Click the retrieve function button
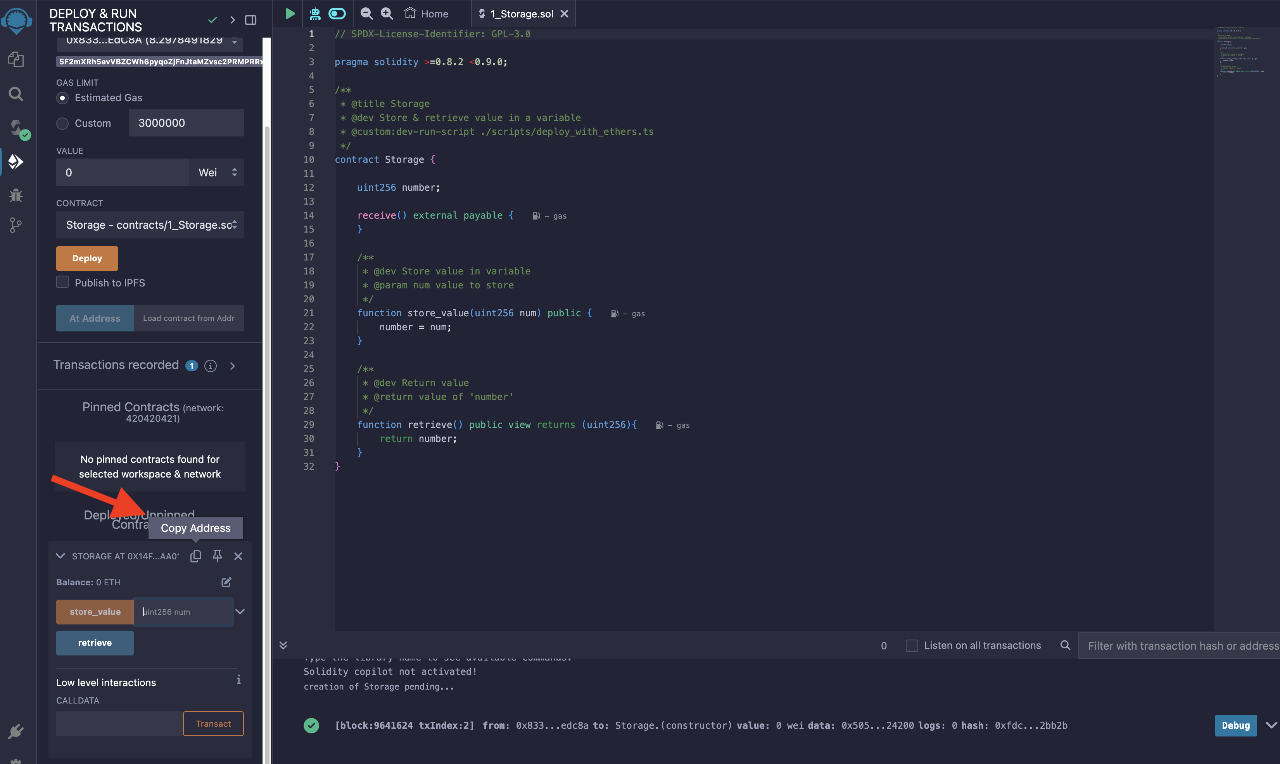The image size is (1280, 764). coord(94,642)
